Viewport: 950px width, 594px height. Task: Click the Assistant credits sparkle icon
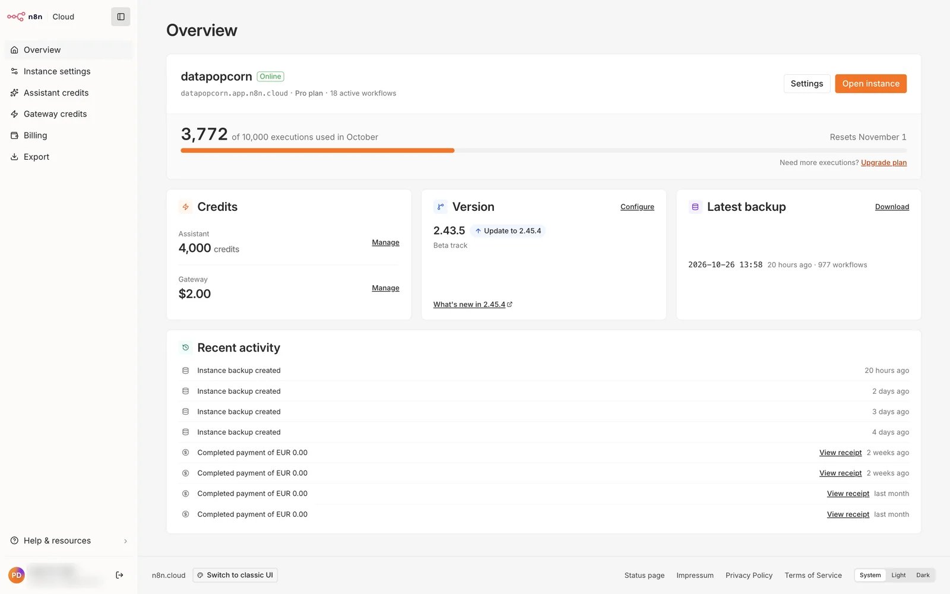14,93
